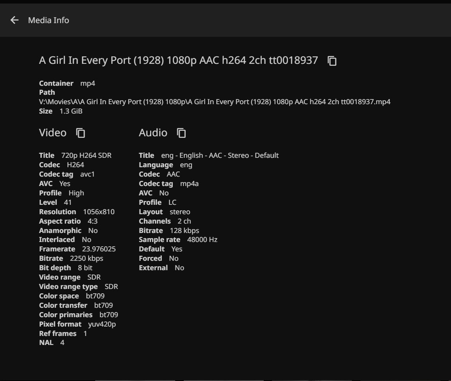
Task: Click the Video range type value SDR
Action: tap(111, 287)
